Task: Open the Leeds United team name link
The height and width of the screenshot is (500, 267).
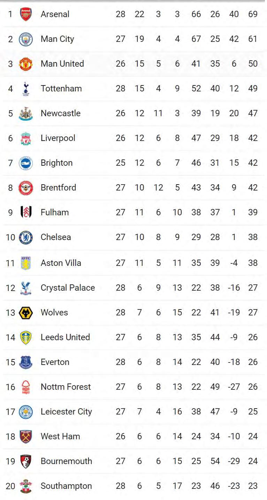Action: 65,337
